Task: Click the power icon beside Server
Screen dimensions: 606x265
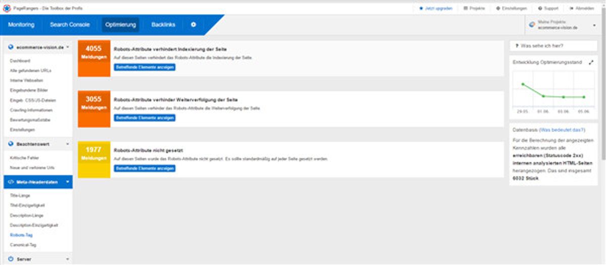Action: [x=11, y=259]
